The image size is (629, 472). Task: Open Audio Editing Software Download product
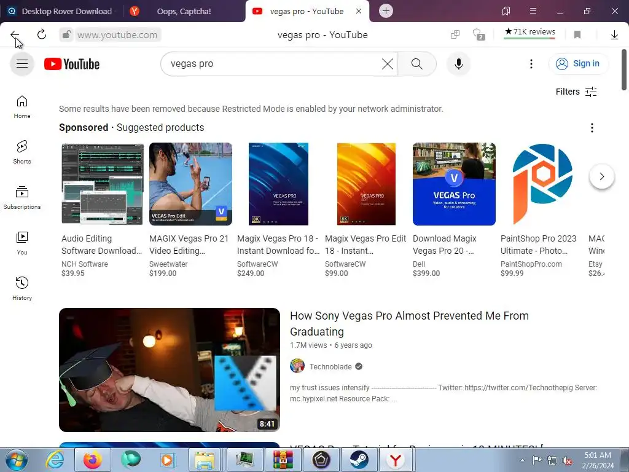[x=101, y=245]
